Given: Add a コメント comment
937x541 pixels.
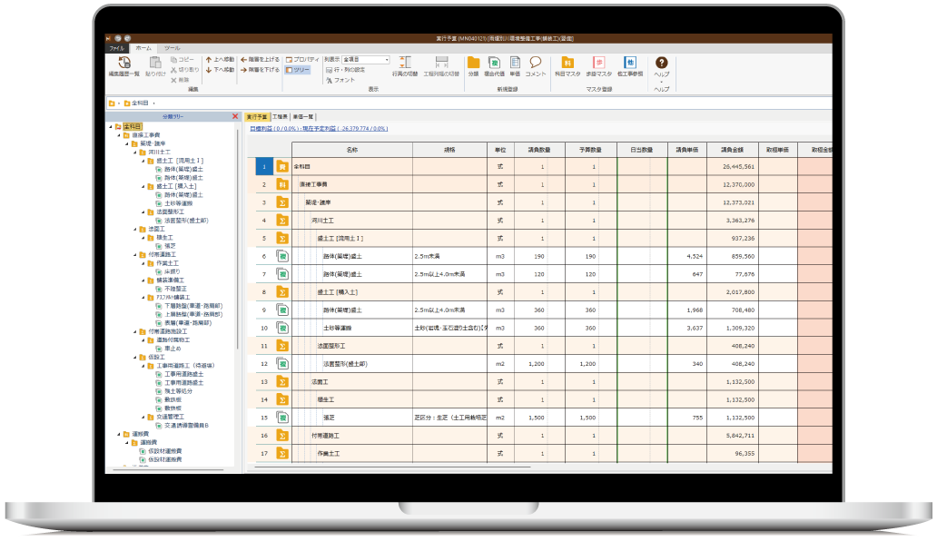Looking at the screenshot, I should point(536,64).
